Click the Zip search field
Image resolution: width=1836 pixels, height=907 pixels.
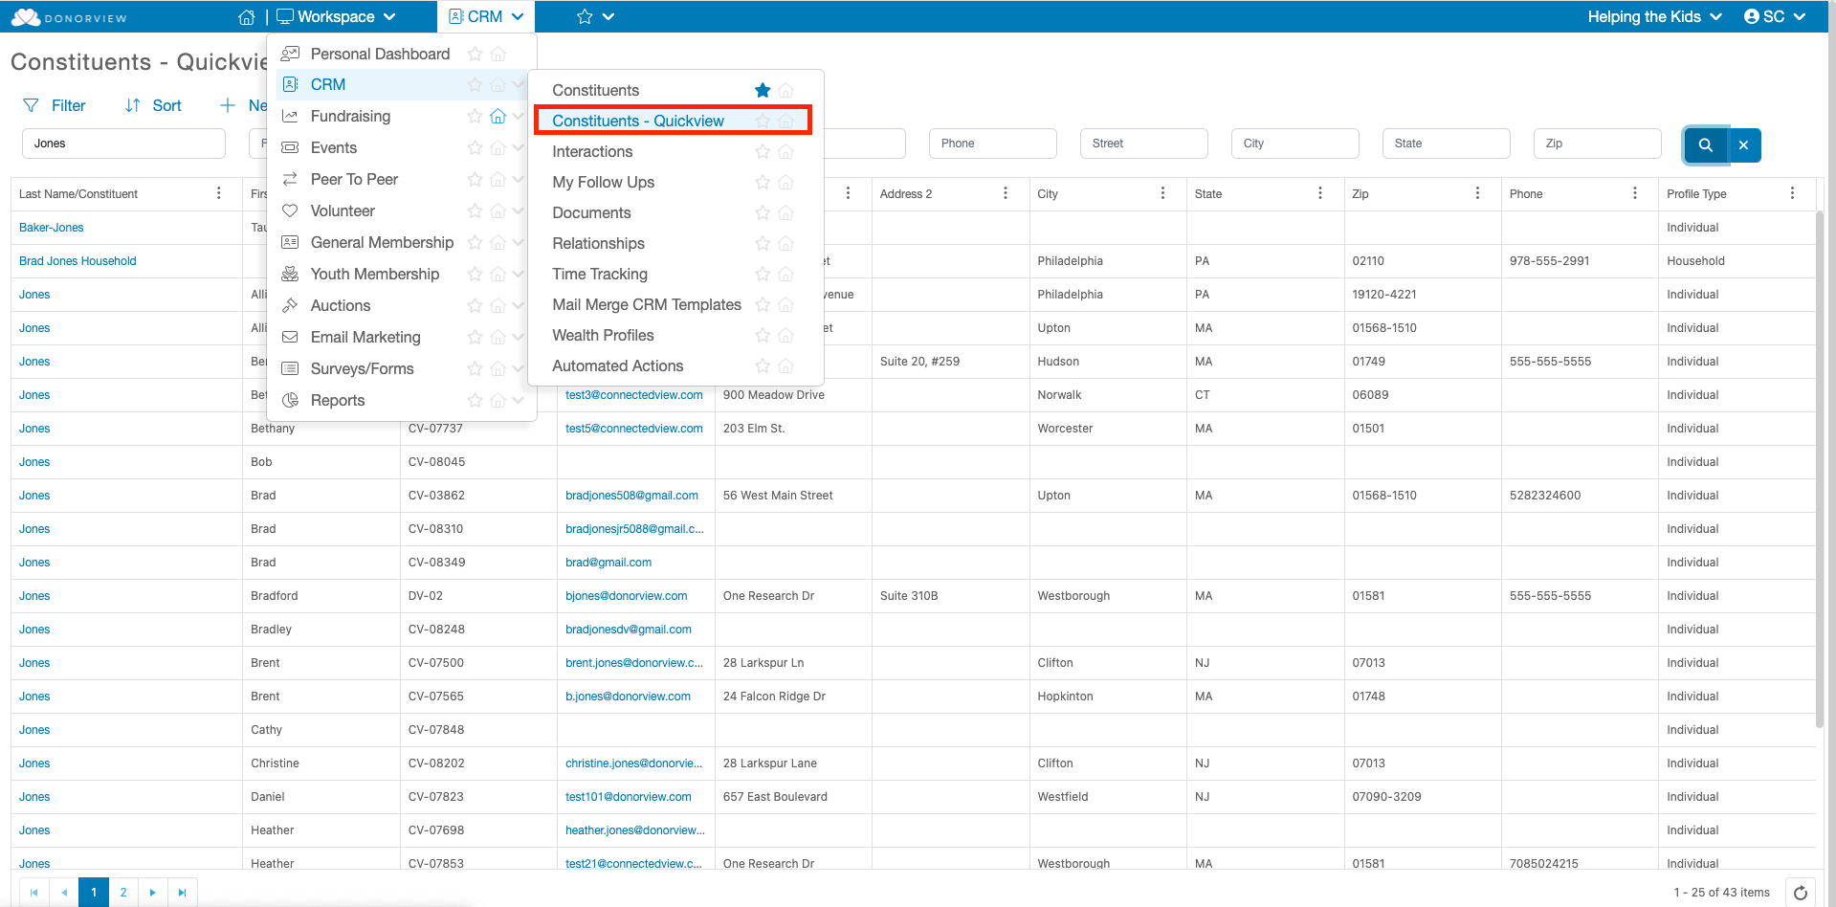pos(1598,144)
